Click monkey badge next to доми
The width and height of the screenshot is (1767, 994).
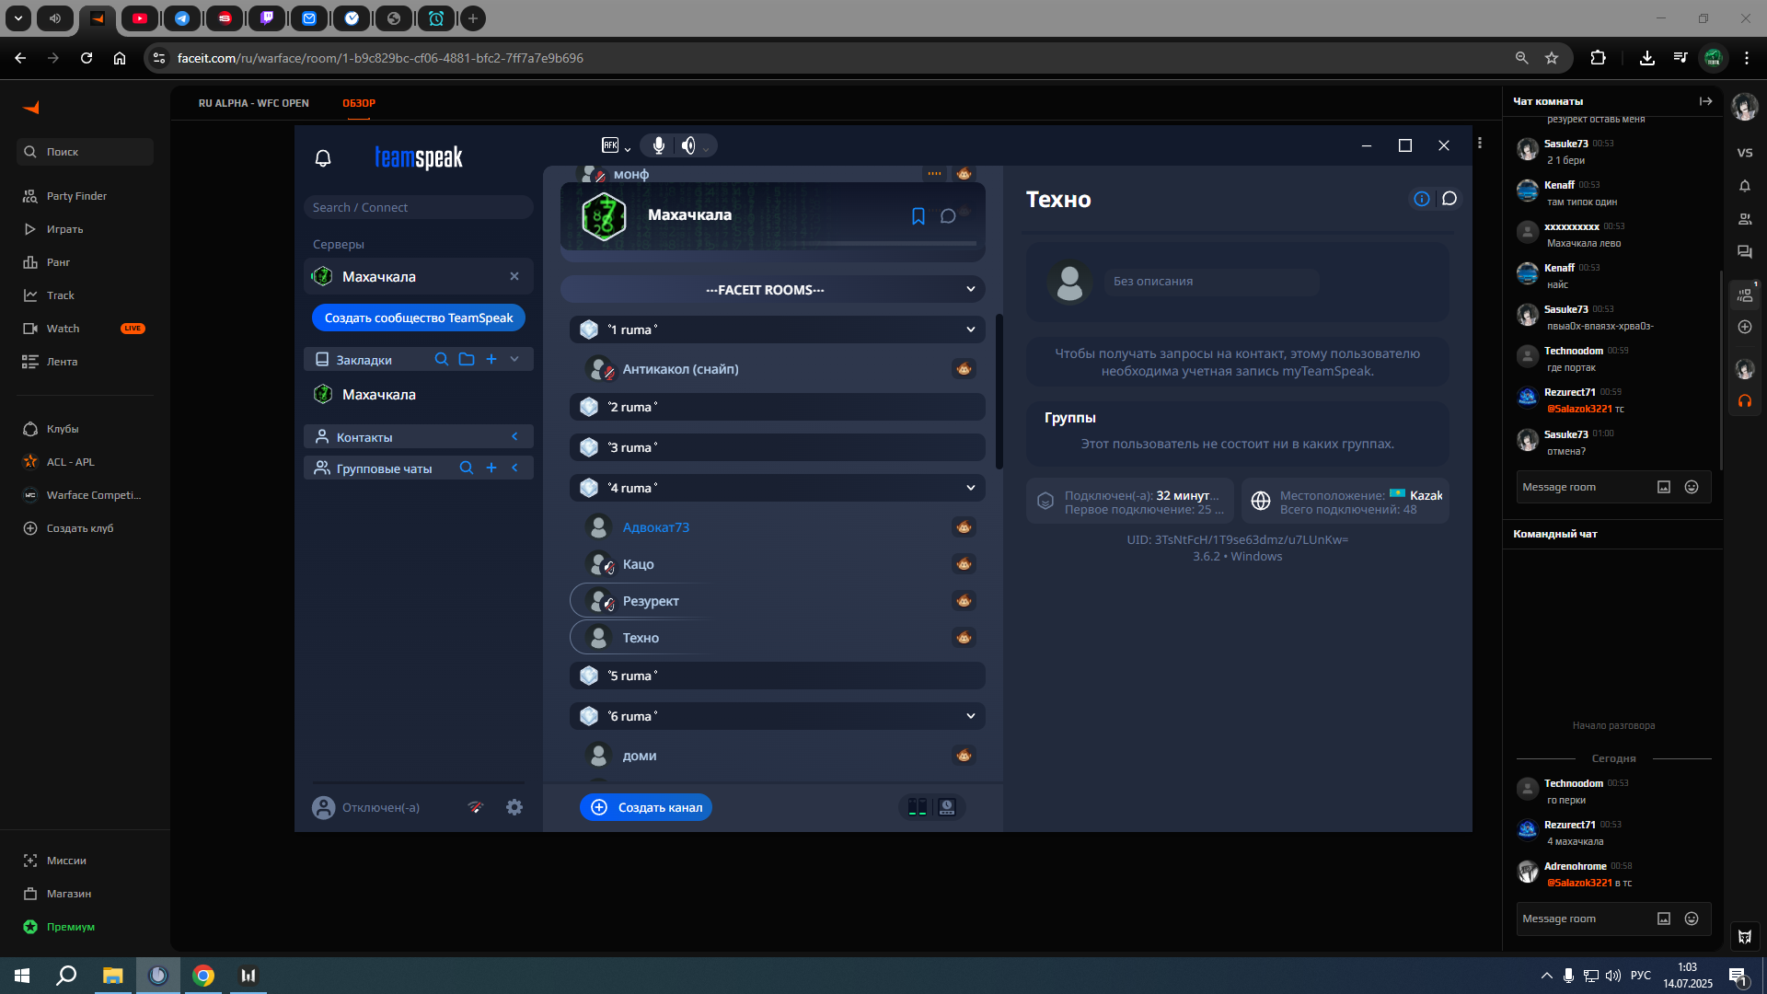(964, 756)
